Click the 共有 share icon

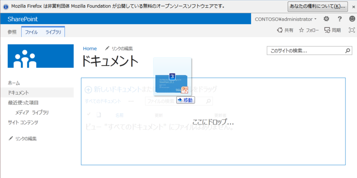[280, 30]
